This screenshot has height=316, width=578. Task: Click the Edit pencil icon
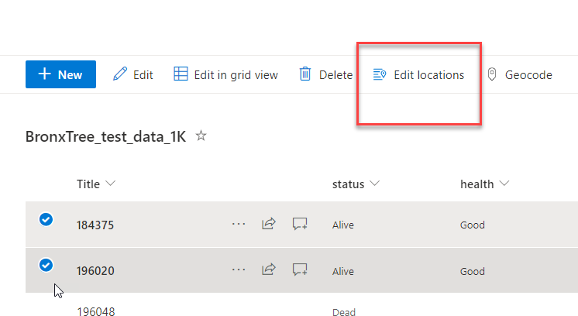pos(120,74)
